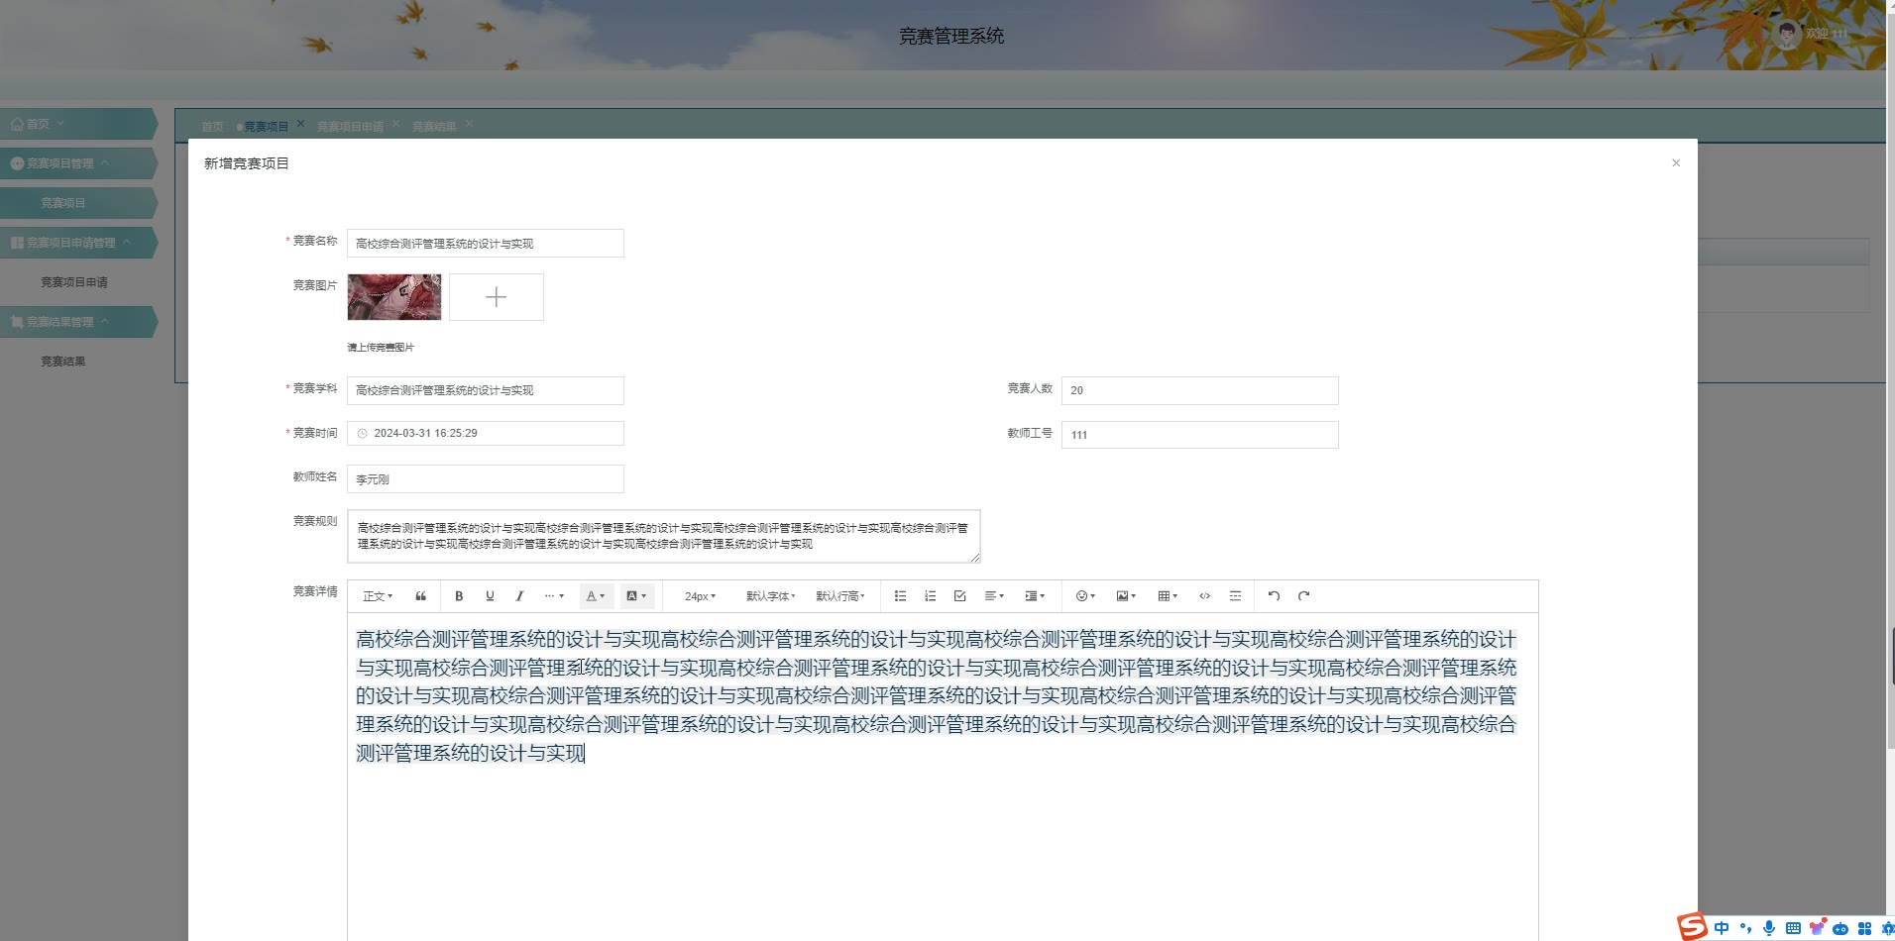
Task: Open the insert table menu
Action: [1168, 596]
